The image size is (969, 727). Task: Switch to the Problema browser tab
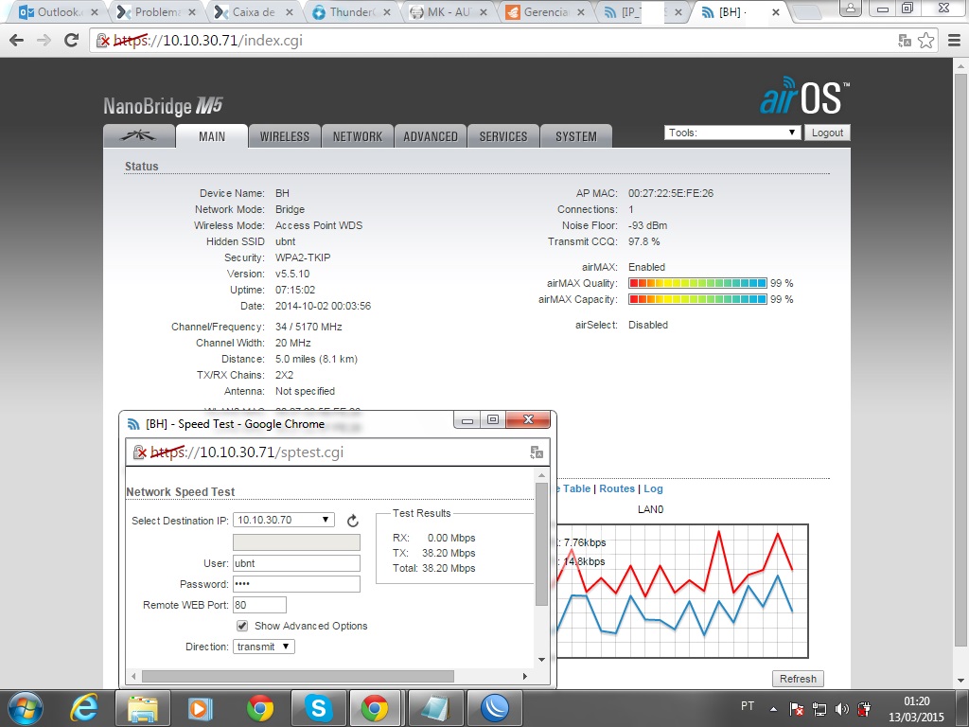point(156,11)
